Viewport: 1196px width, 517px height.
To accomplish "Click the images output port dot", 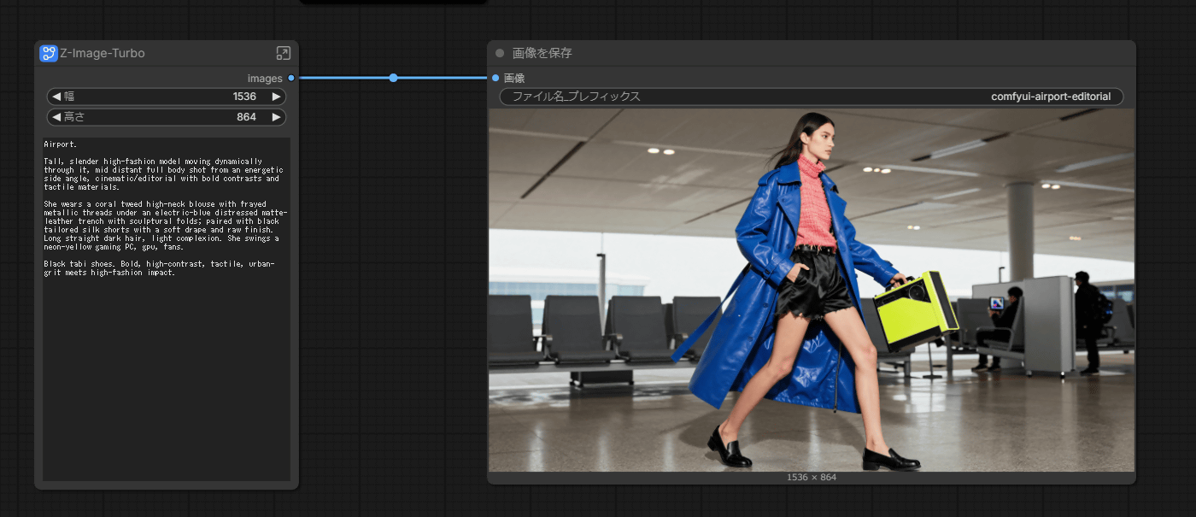I will 291,78.
